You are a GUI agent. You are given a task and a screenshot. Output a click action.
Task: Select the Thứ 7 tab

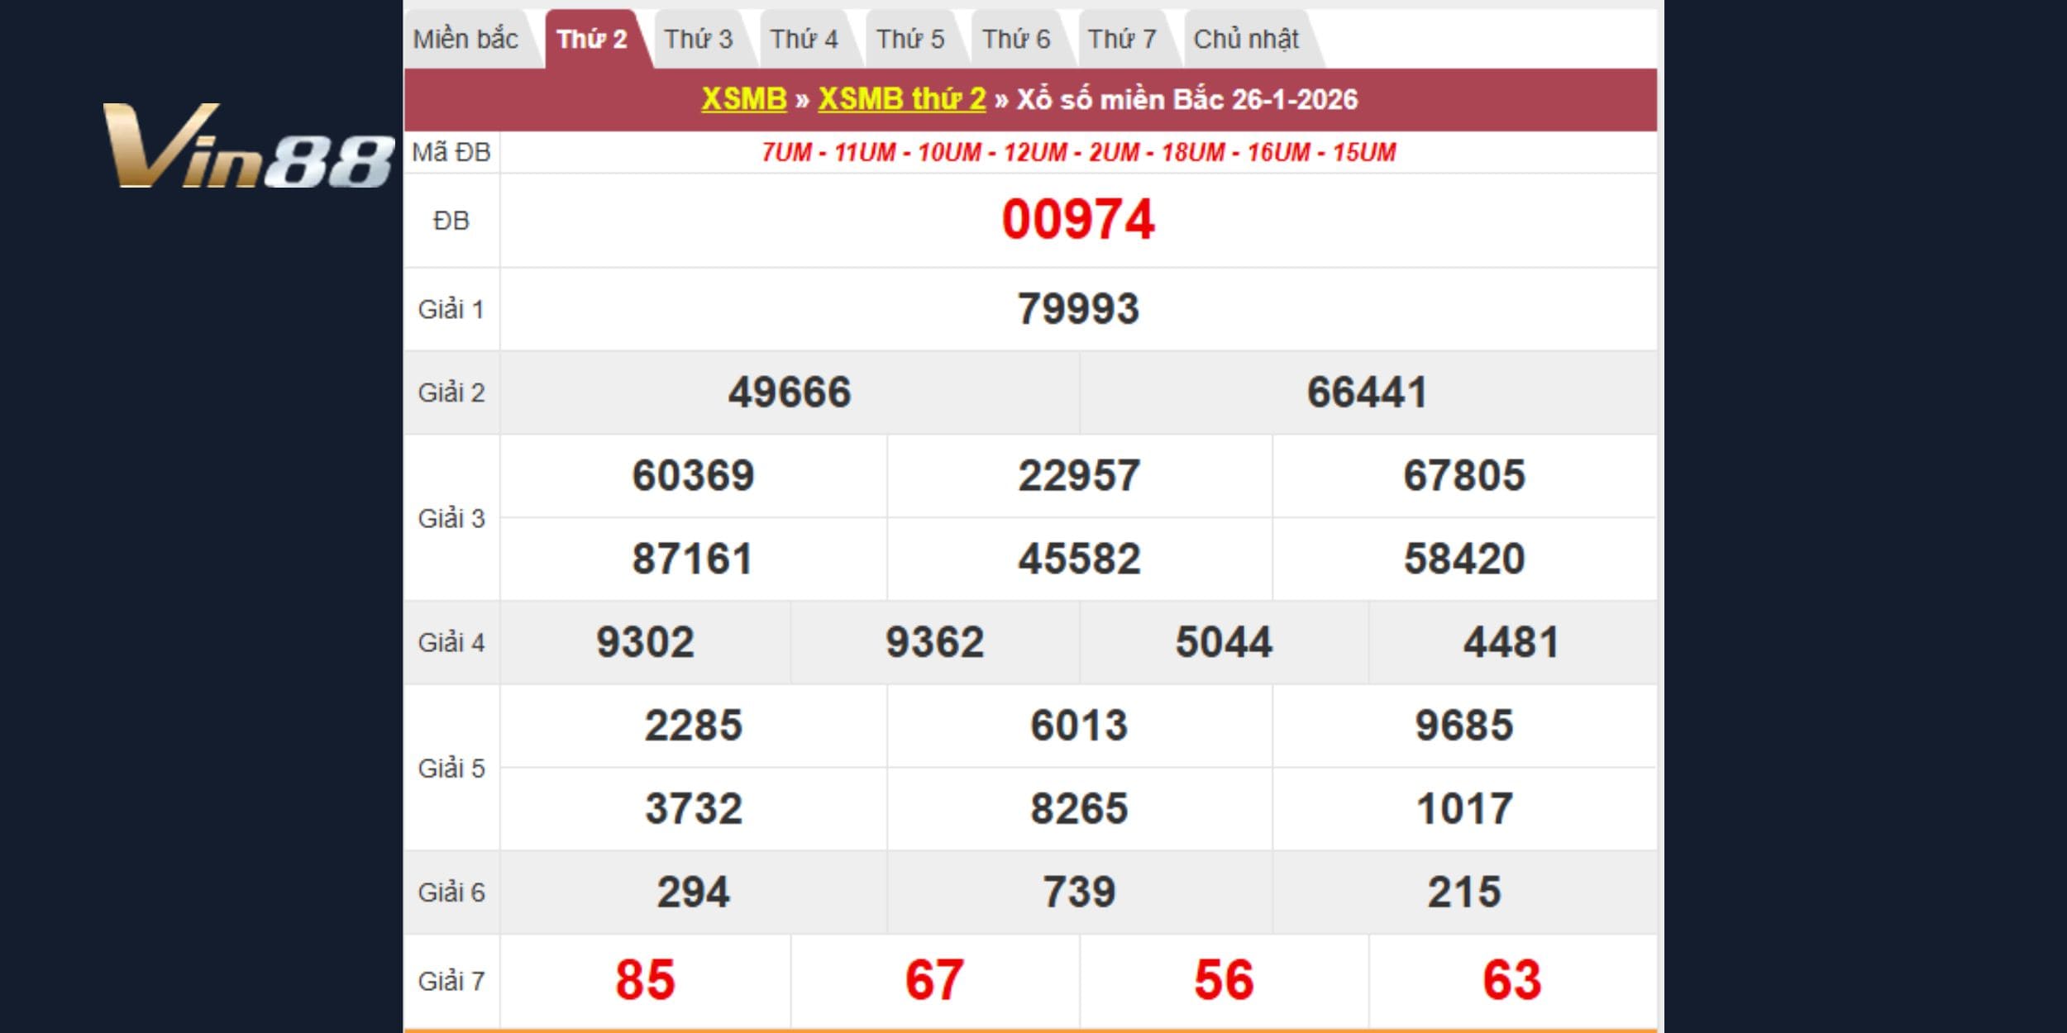point(1122,39)
